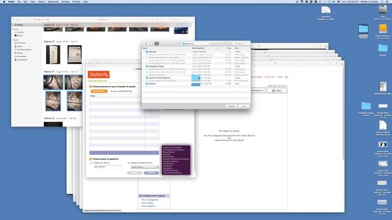Open the Bookmarks menu

(53, 1)
